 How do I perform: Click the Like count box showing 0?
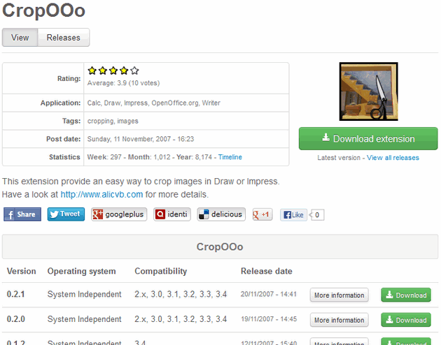(317, 215)
